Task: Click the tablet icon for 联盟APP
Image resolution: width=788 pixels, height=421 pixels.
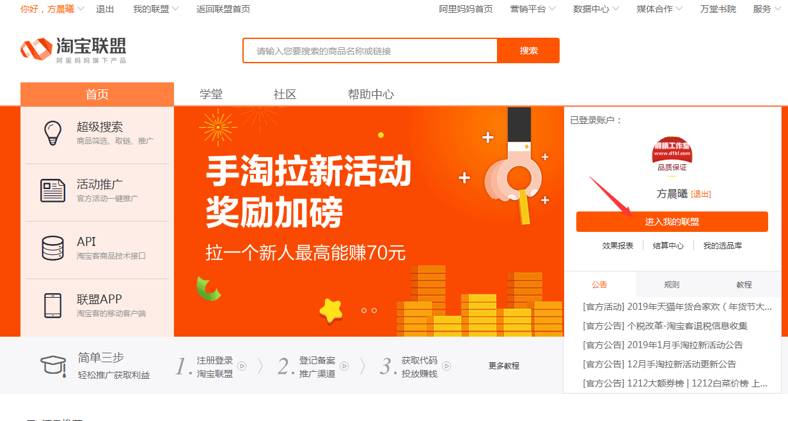Action: click(x=52, y=305)
